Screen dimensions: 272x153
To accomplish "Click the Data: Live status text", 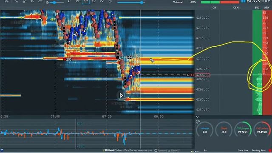I will (243, 150).
